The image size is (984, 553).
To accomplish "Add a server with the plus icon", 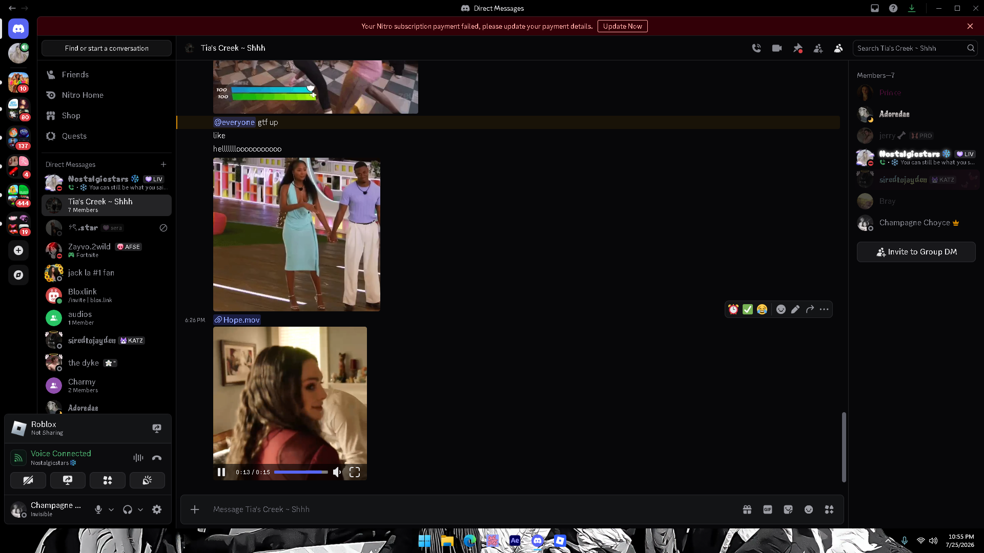I will 18,250.
